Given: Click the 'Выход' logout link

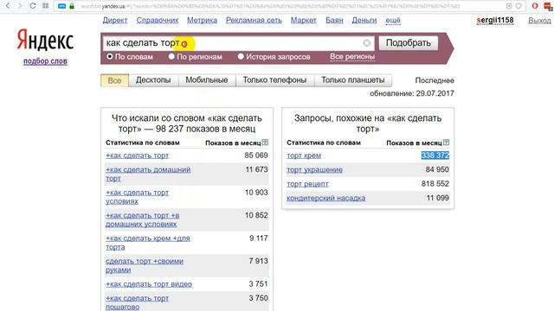Looking at the screenshot, I should (539, 21).
